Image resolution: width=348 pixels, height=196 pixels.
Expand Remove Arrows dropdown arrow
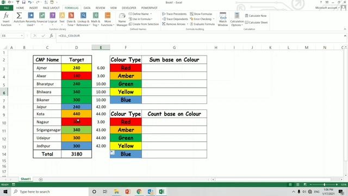[188, 24]
